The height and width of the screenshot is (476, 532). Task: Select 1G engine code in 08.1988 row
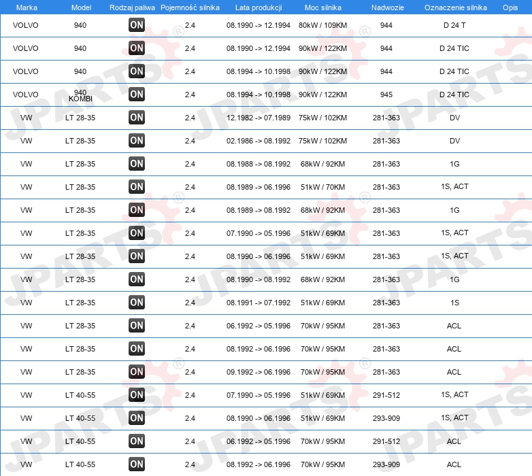tap(454, 164)
